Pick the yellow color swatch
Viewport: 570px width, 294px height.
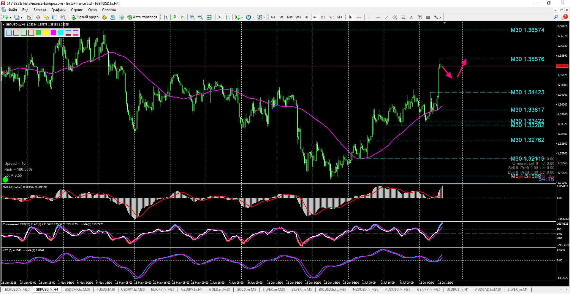point(46,33)
